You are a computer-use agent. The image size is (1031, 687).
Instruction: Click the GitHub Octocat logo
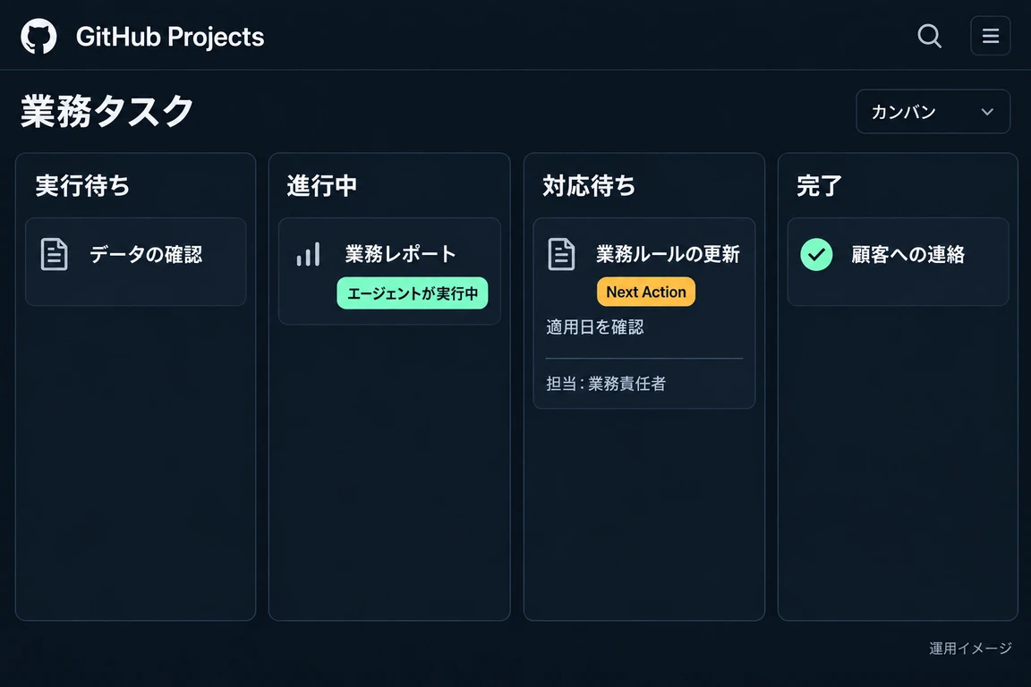coord(38,36)
